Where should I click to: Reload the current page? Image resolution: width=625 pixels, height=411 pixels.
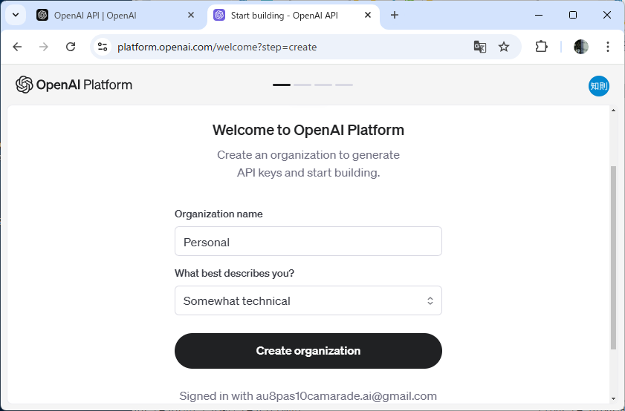(x=71, y=47)
